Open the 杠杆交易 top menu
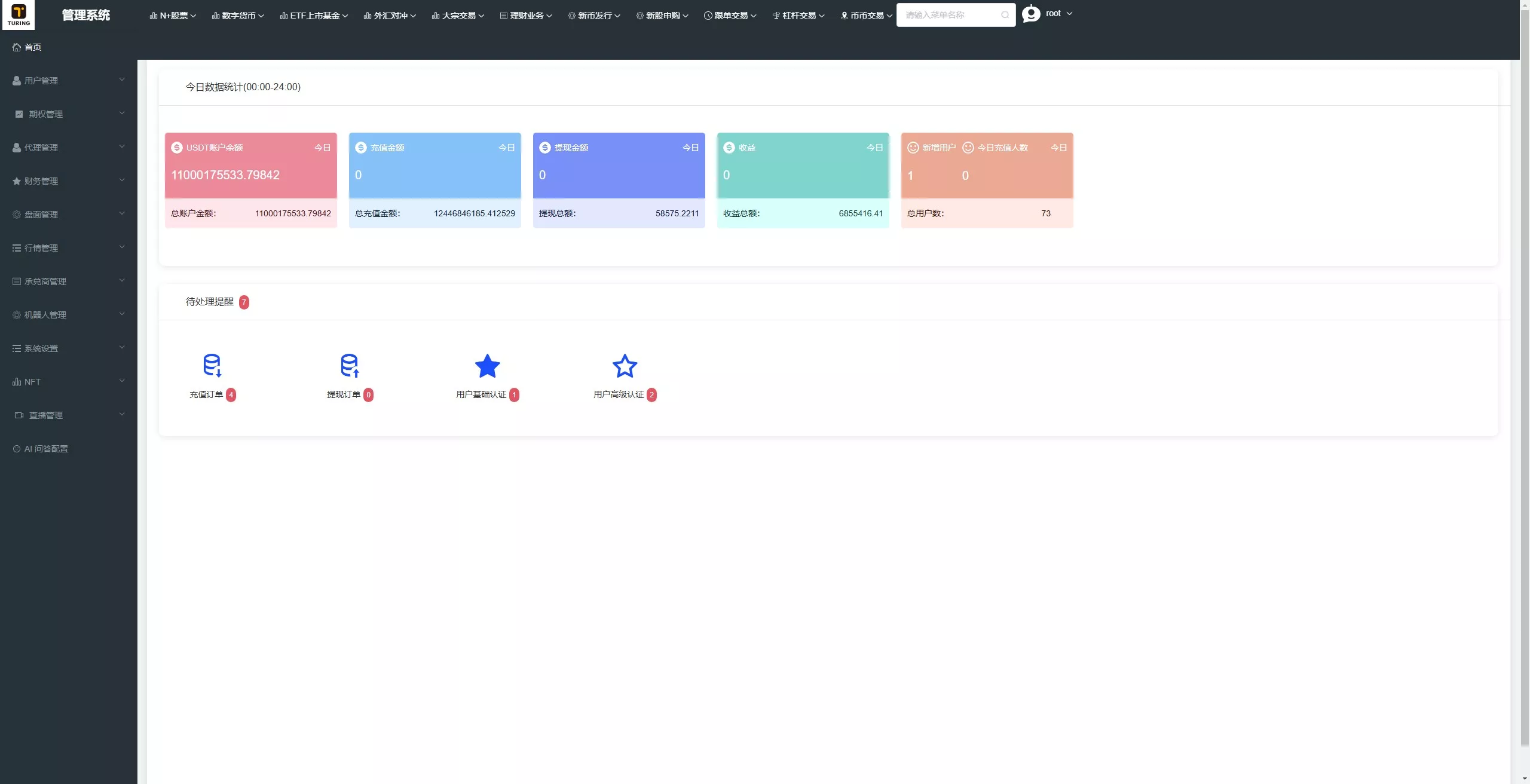Image resolution: width=1530 pixels, height=784 pixels. pyautogui.click(x=798, y=16)
